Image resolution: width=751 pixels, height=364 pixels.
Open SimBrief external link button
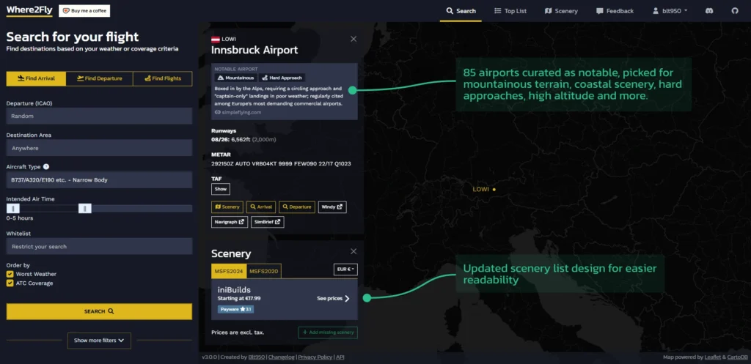(x=267, y=222)
